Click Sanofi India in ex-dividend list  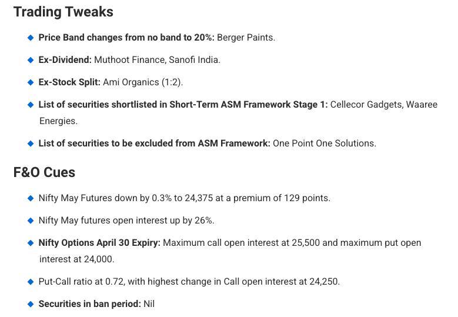click(195, 60)
